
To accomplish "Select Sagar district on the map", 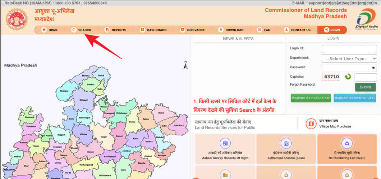I will click(104, 137).
